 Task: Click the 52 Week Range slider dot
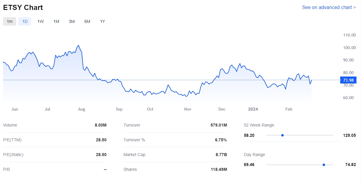point(282,135)
